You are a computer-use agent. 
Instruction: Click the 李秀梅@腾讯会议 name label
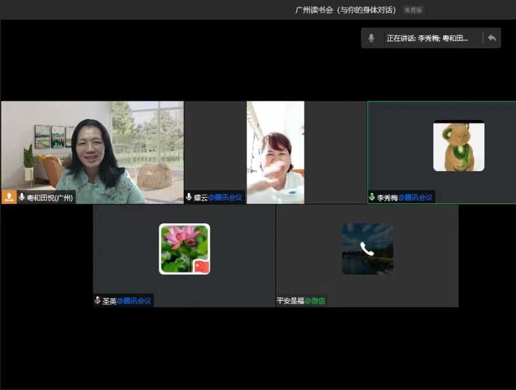tap(405, 198)
